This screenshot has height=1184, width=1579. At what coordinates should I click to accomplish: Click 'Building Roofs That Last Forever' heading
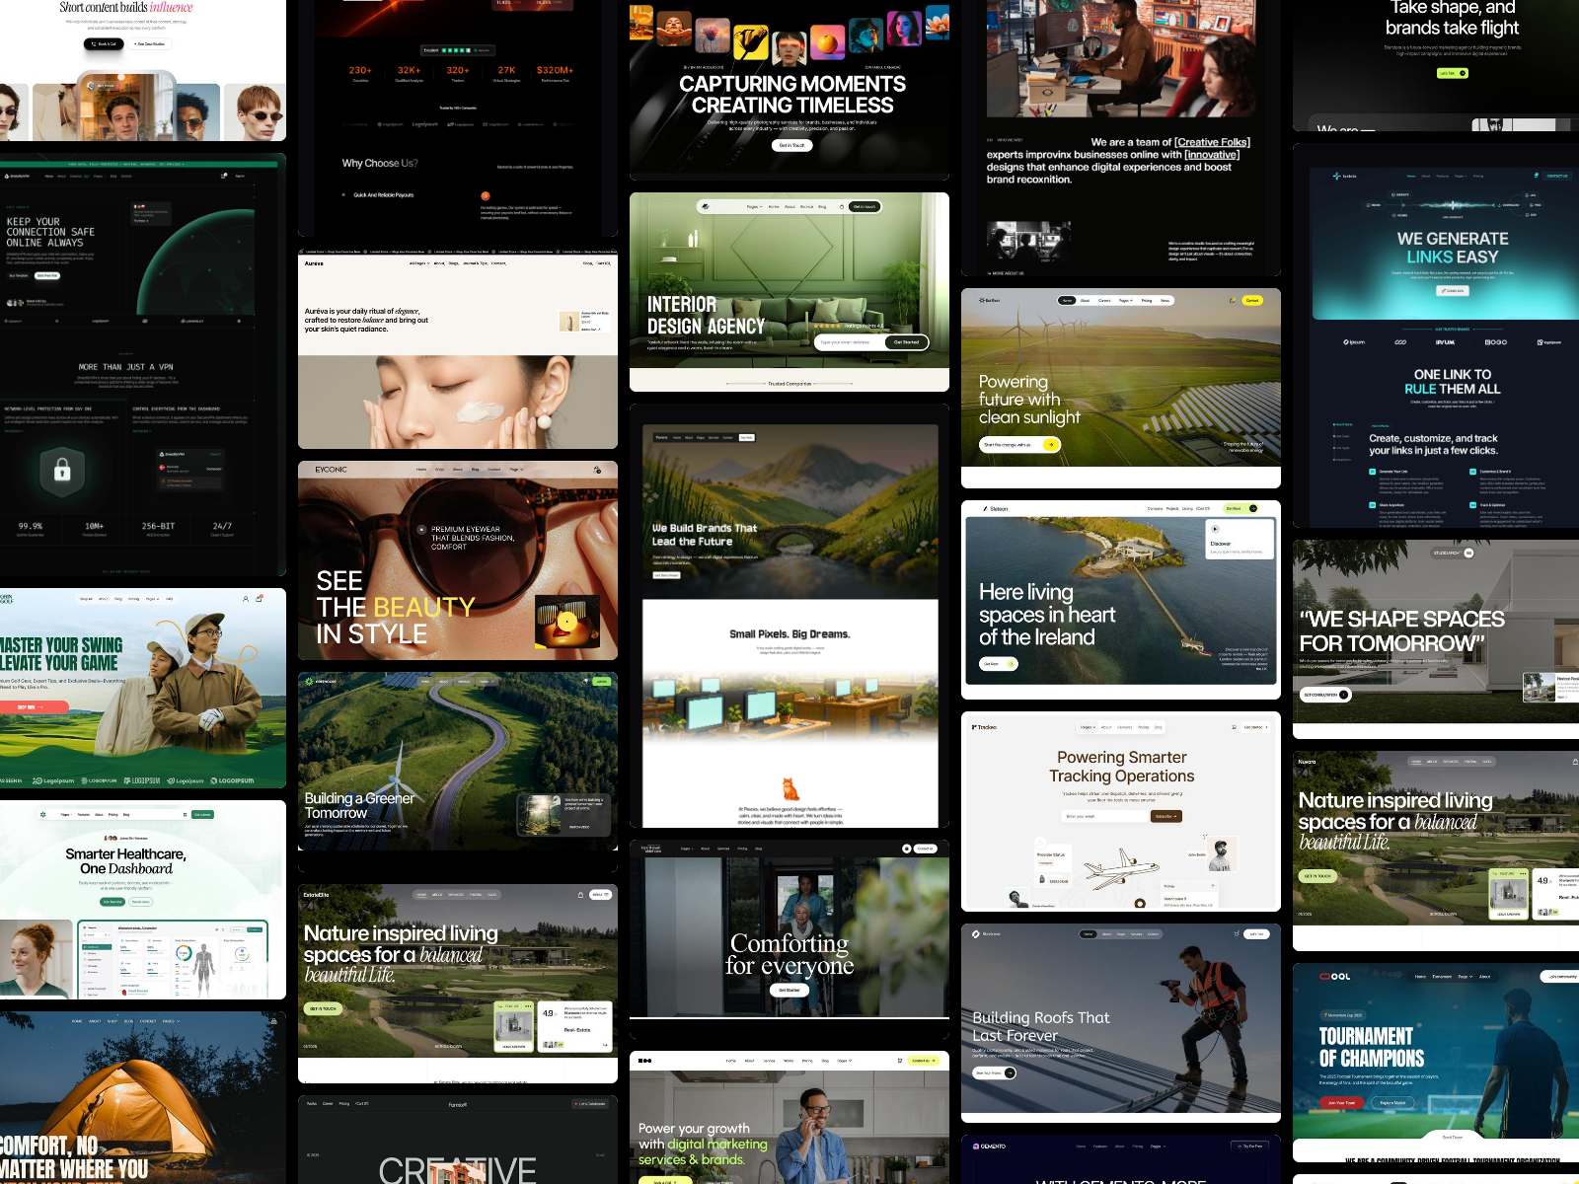pos(1041,1026)
